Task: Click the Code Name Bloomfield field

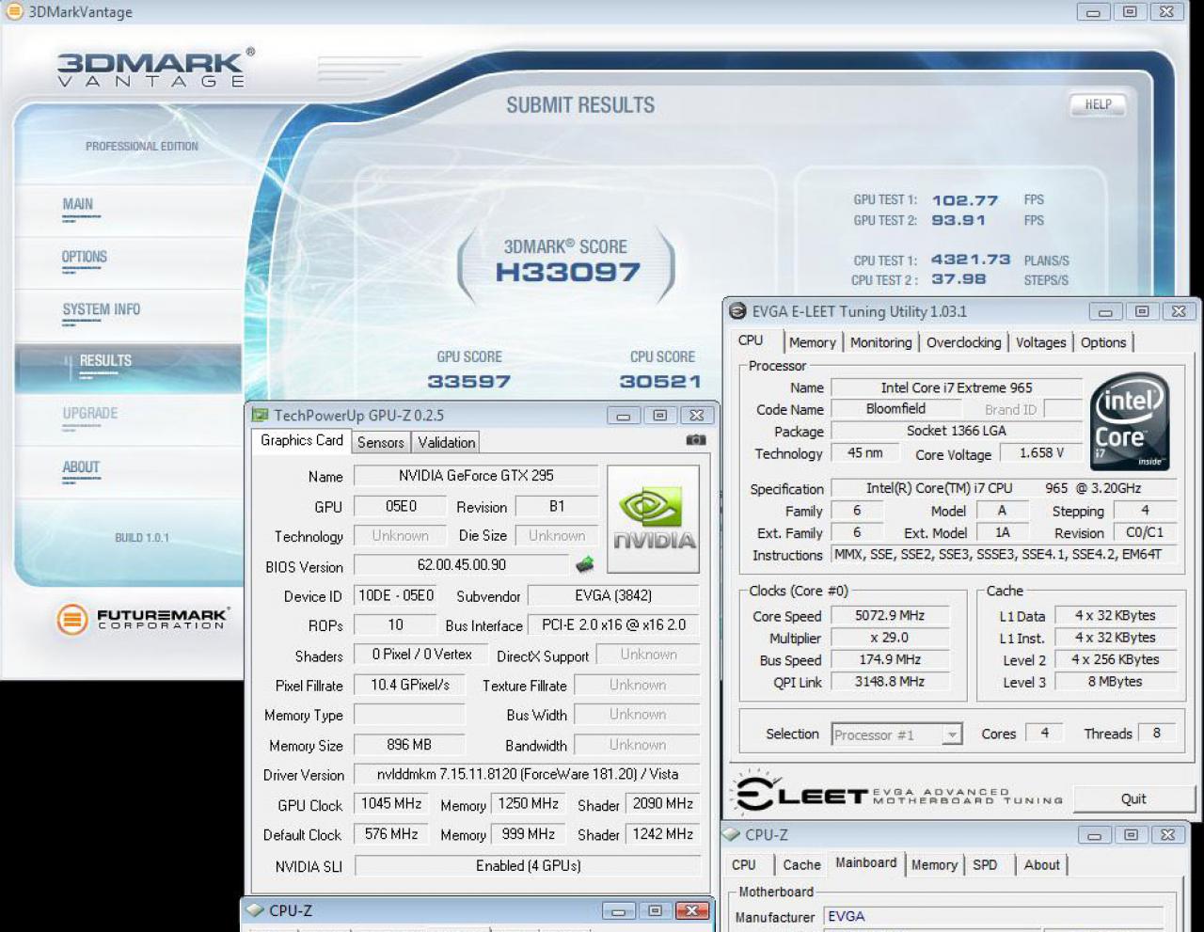Action: tap(895, 409)
